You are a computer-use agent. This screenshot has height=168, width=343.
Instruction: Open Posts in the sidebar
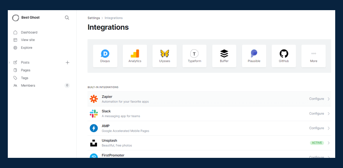25,63
